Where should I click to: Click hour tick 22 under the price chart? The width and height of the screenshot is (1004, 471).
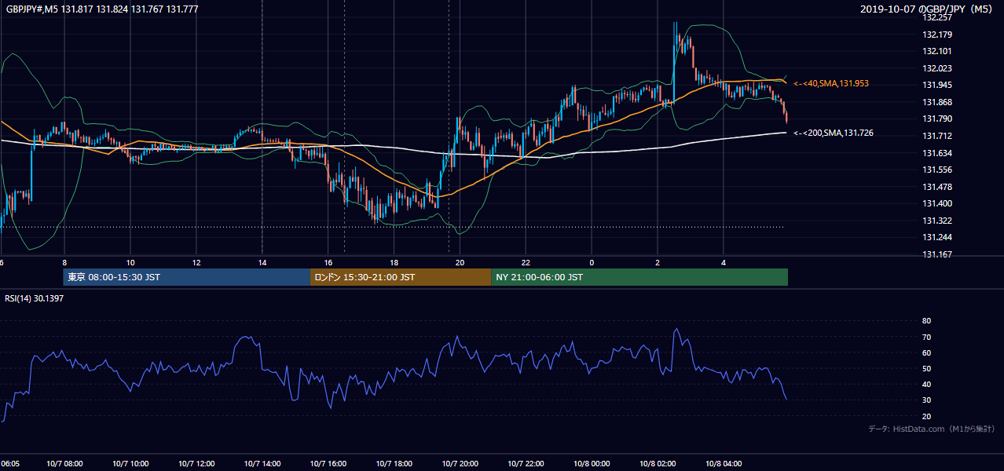(526, 262)
